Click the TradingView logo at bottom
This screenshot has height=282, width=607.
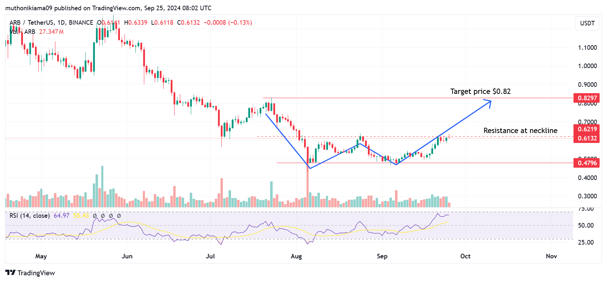[x=30, y=273]
